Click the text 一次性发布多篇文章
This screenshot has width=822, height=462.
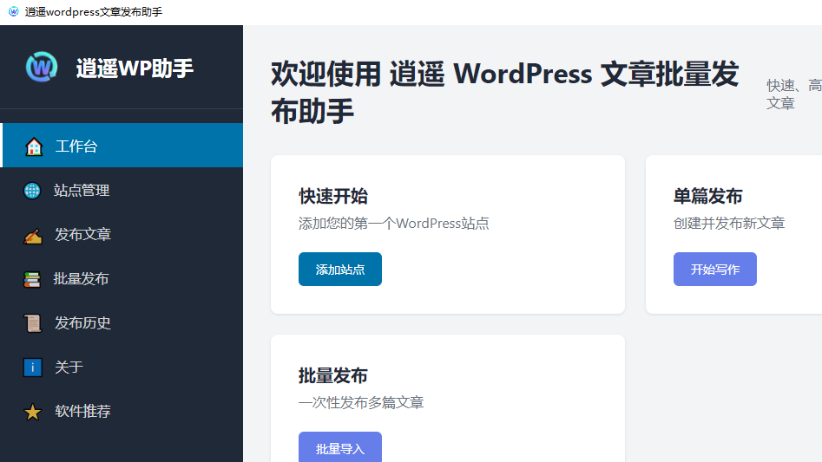pos(361,402)
